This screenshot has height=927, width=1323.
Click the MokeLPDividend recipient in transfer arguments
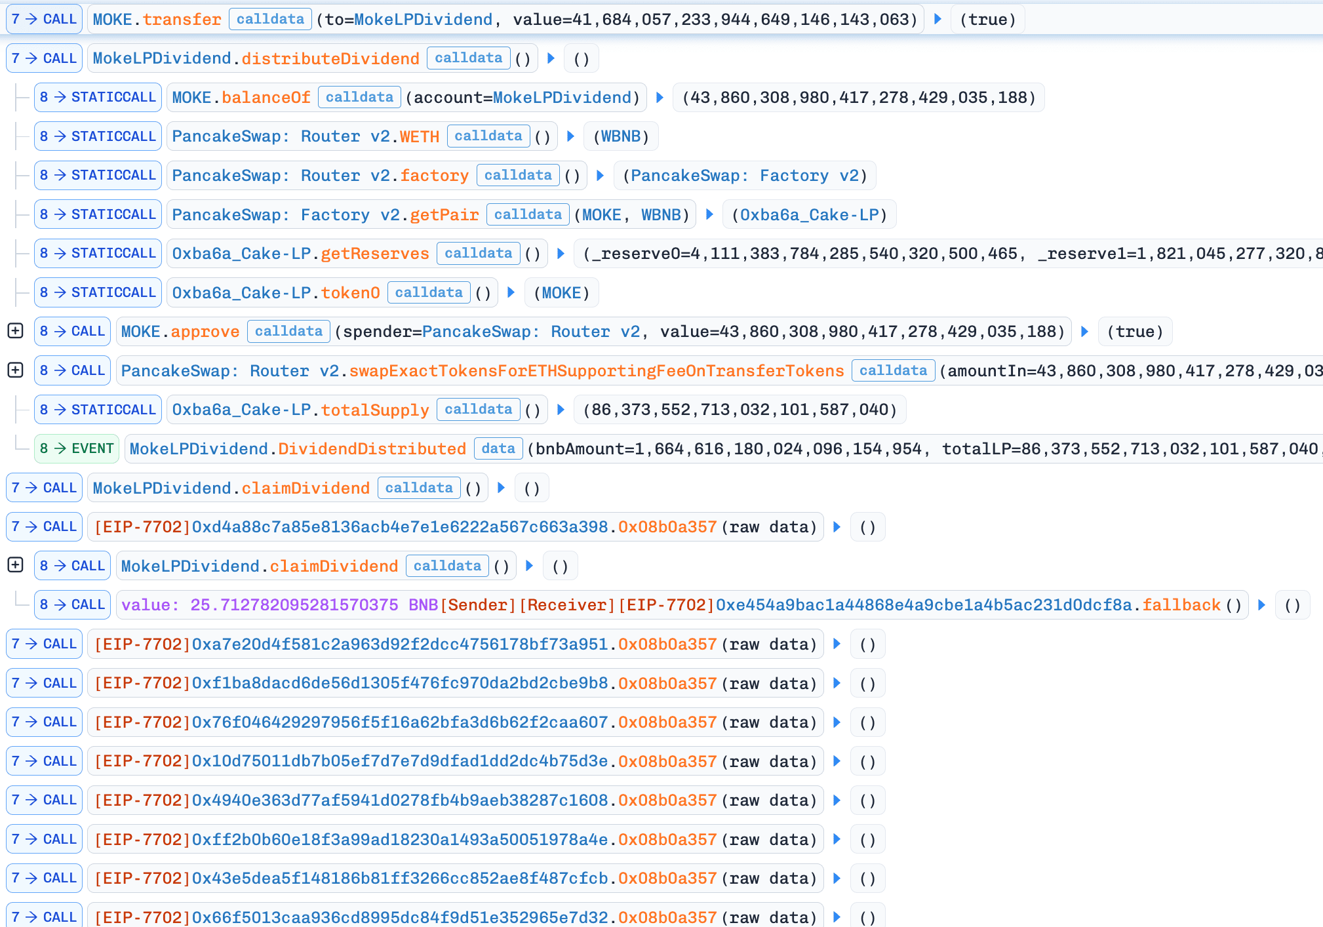(x=423, y=19)
